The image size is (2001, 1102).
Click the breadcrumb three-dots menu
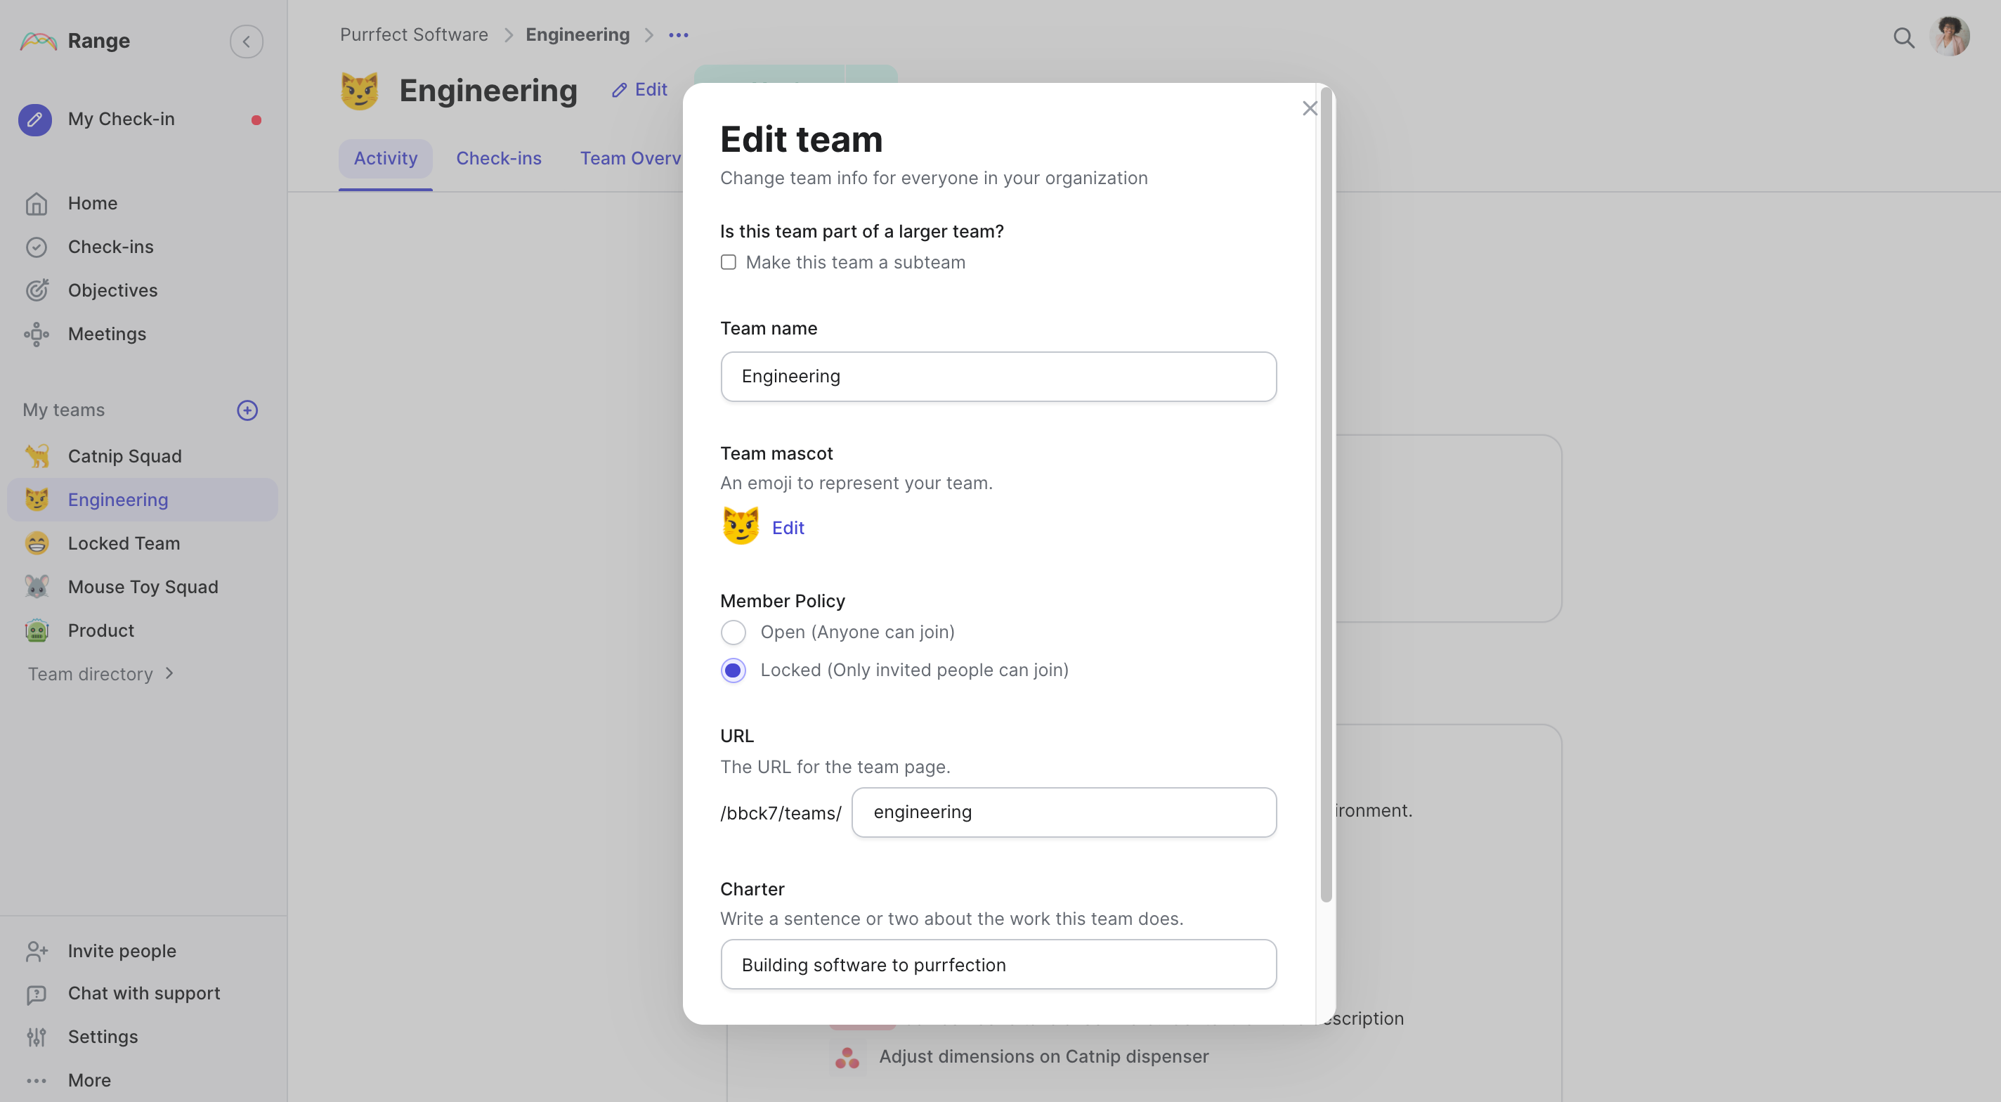point(678,35)
